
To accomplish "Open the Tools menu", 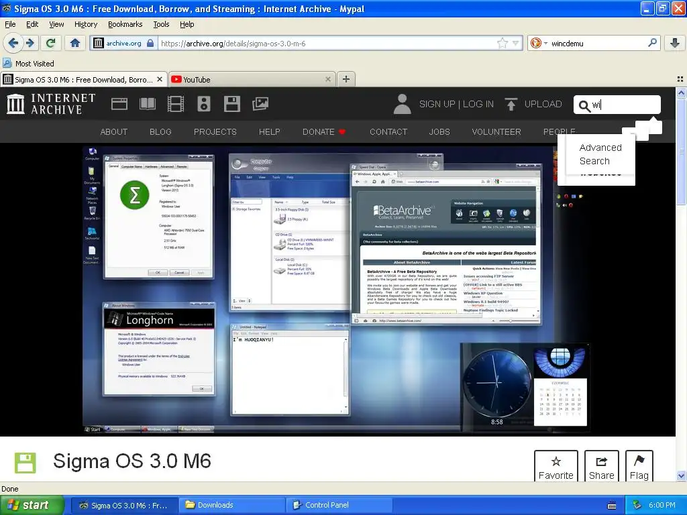I will (x=161, y=24).
